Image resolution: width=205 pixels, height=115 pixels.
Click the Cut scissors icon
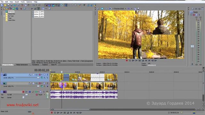[22, 5]
